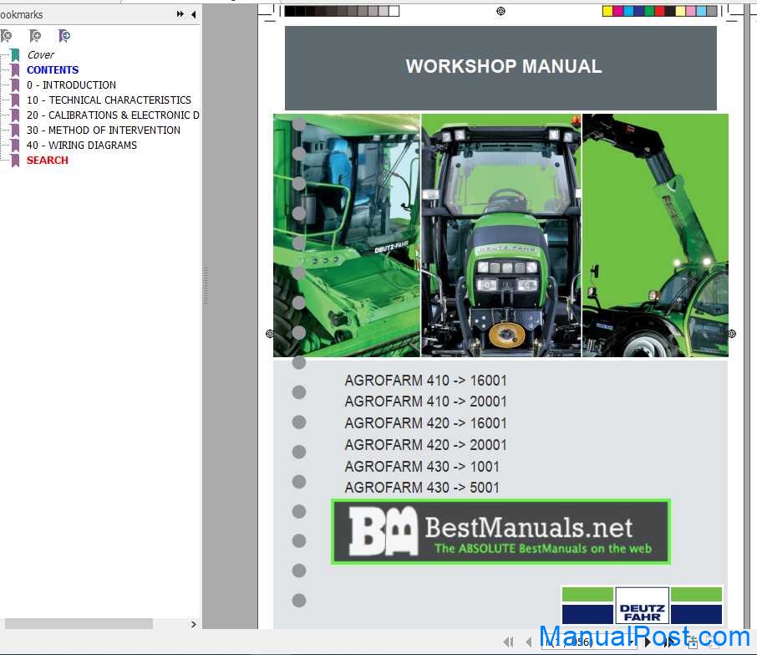The width and height of the screenshot is (757, 655).
Task: Click the teal Cover bookmark icon
Action: (15, 55)
